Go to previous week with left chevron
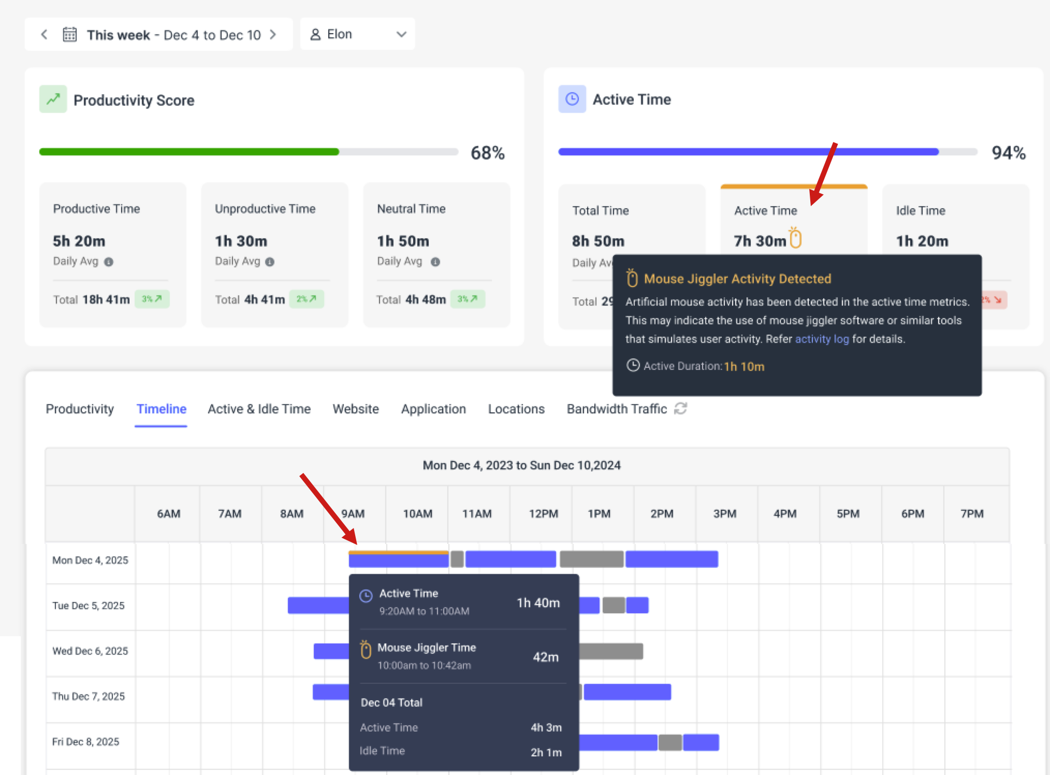Screen dimensions: 1050x775 pyautogui.click(x=45, y=35)
